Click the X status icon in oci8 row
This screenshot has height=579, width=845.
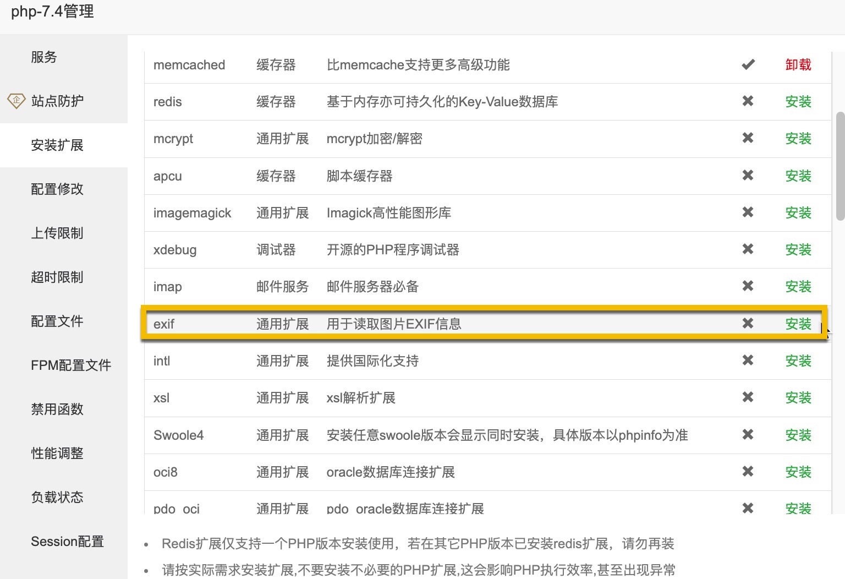748,472
